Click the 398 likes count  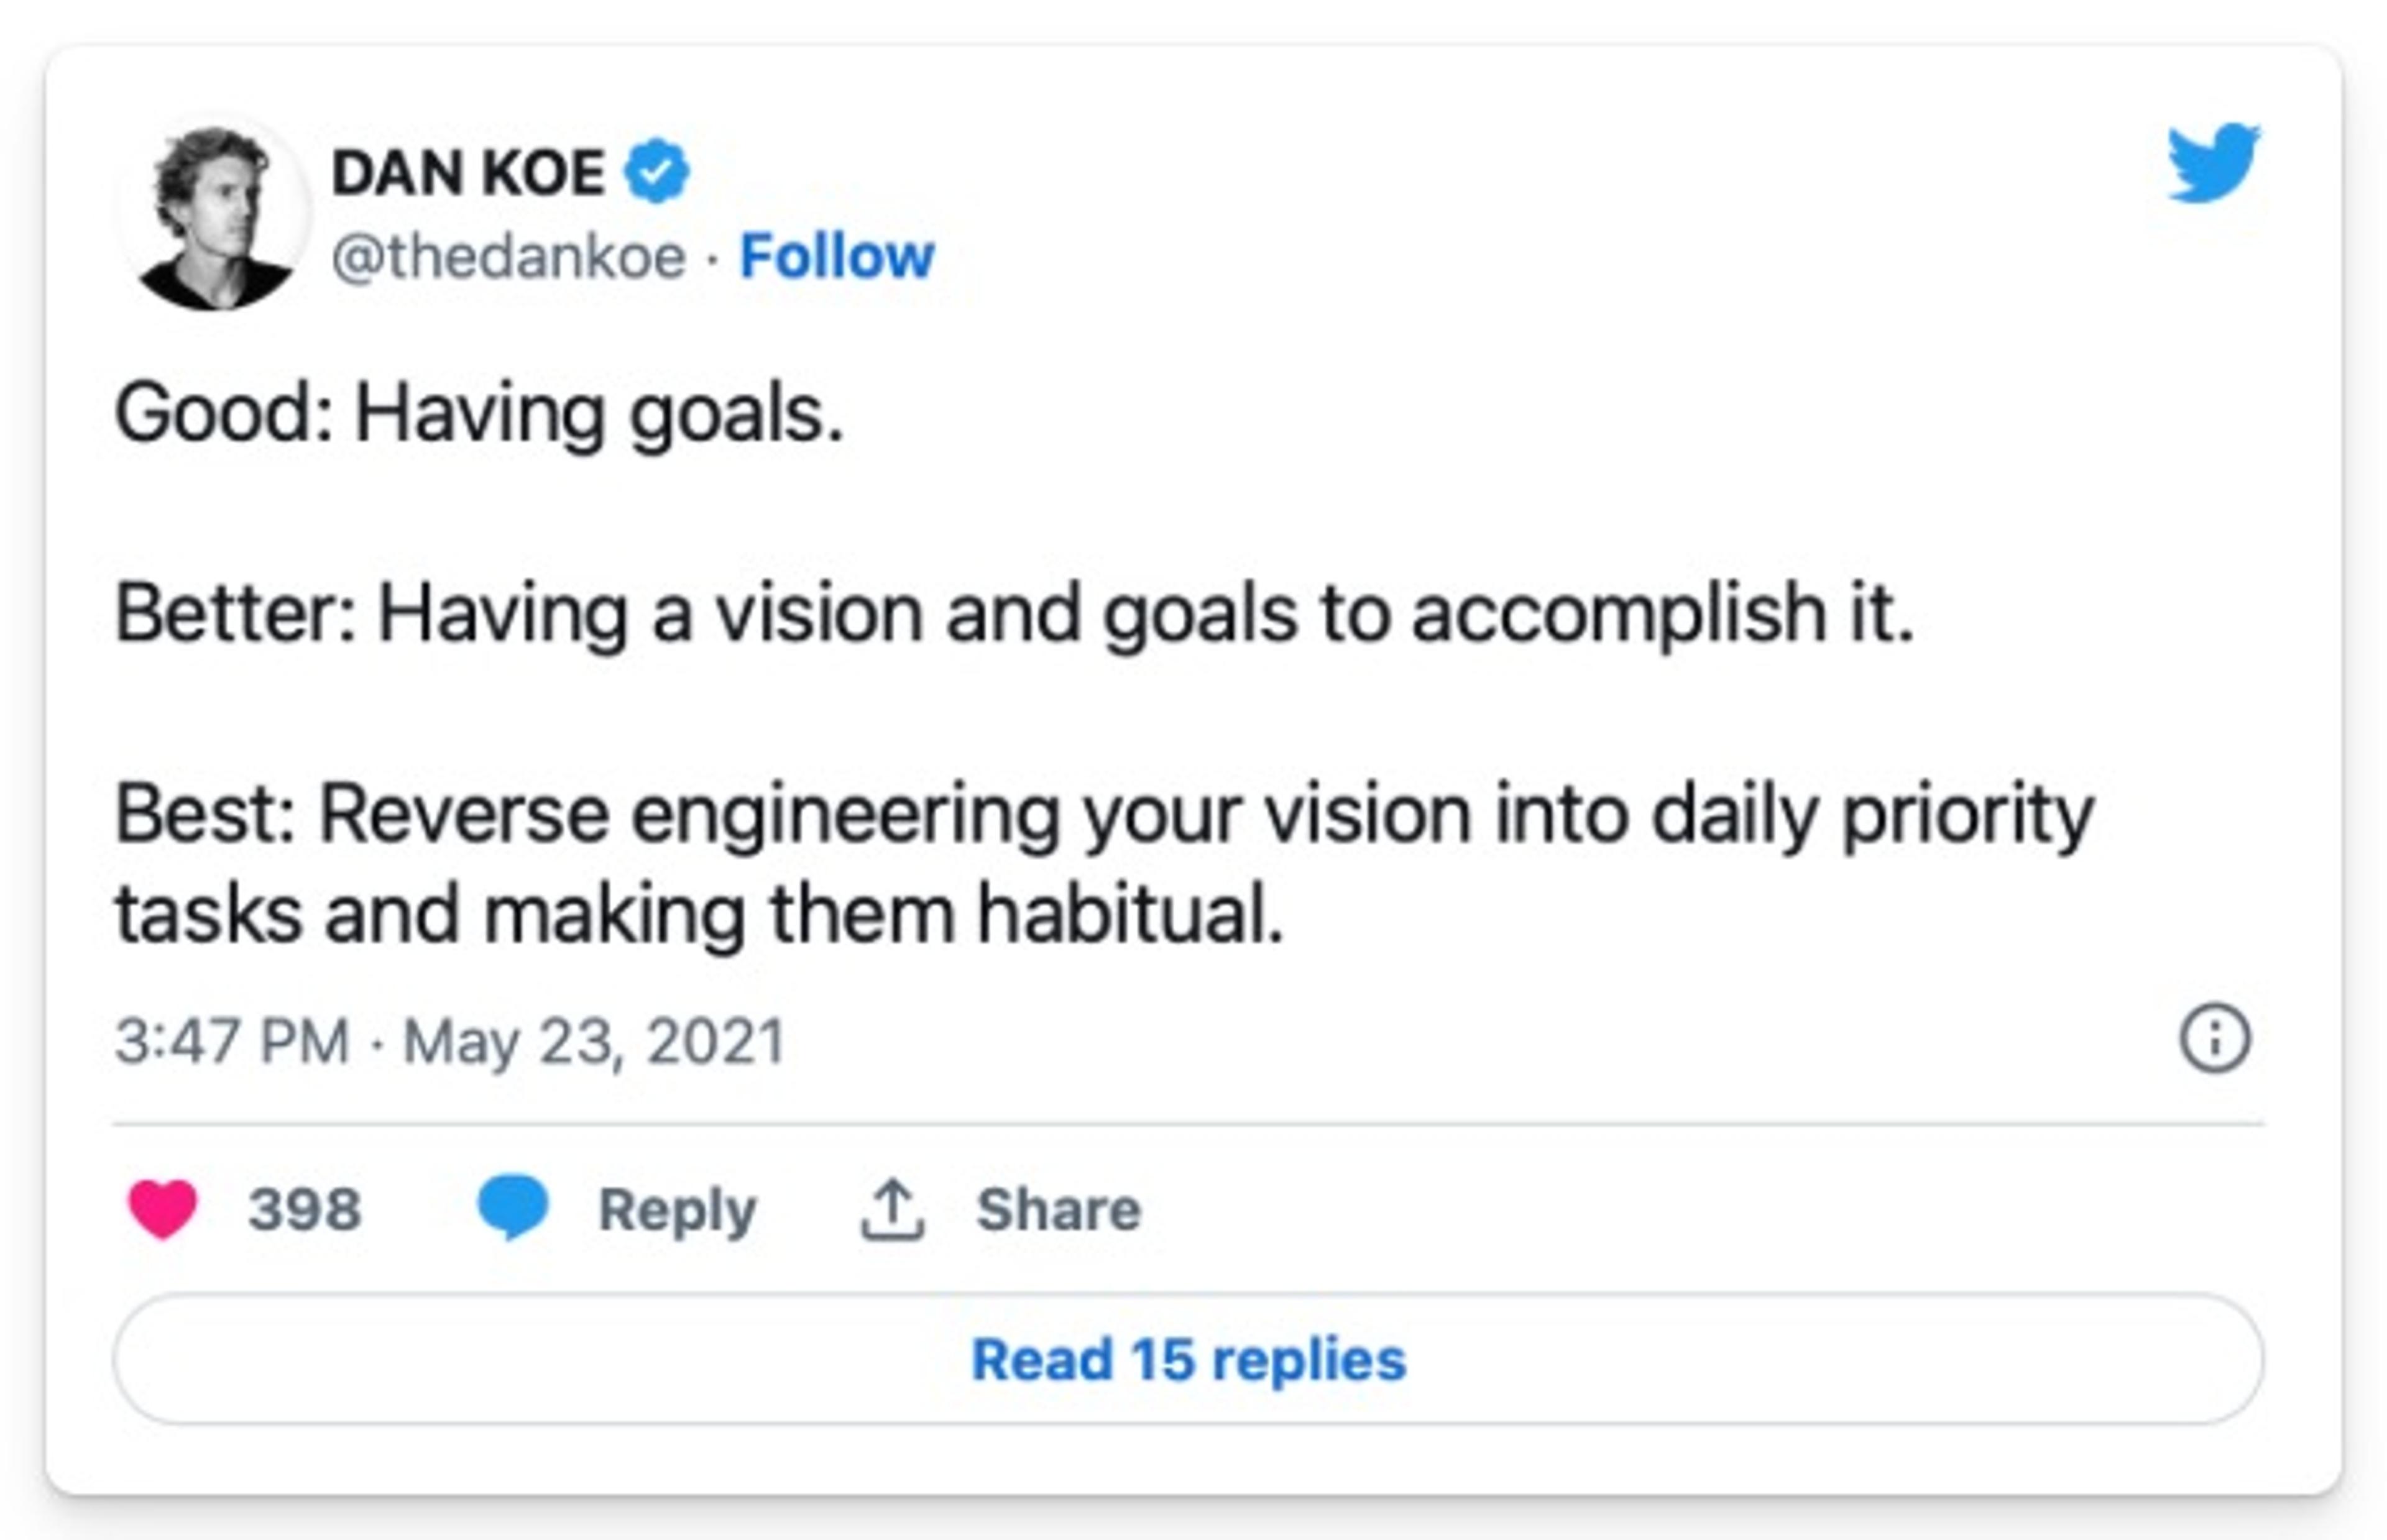pyautogui.click(x=304, y=1210)
